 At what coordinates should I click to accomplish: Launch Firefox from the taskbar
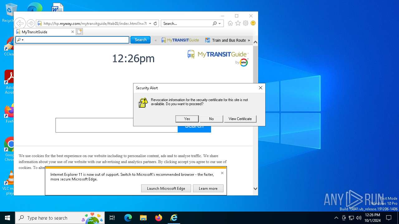159,218
